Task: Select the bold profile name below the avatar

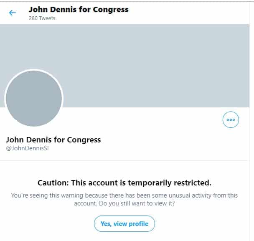Action: pyautogui.click(x=53, y=140)
